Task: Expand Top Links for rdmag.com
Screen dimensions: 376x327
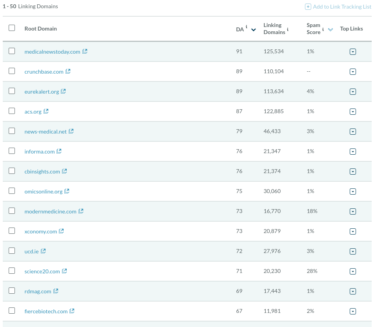Action: click(x=353, y=291)
